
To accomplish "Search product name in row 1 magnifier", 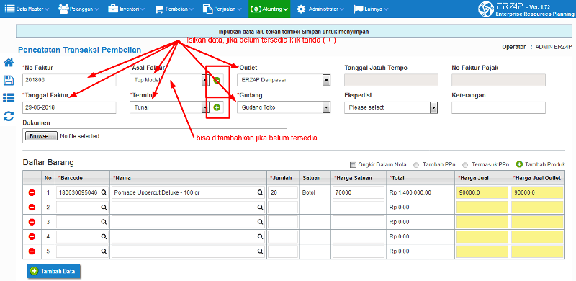I will point(261,192).
